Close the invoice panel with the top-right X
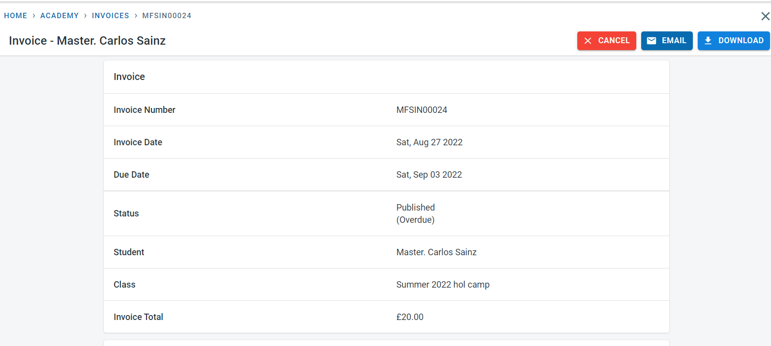Viewport: 771px width, 346px height. point(765,16)
